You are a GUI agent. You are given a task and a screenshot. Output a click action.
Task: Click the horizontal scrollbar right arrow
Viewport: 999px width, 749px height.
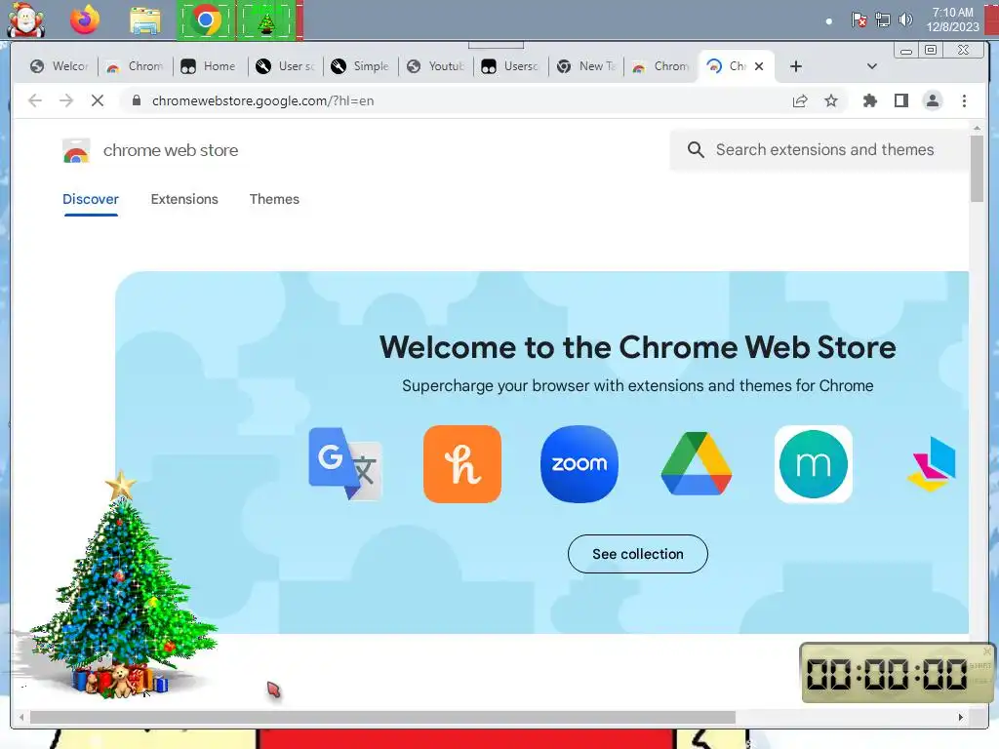(x=961, y=717)
